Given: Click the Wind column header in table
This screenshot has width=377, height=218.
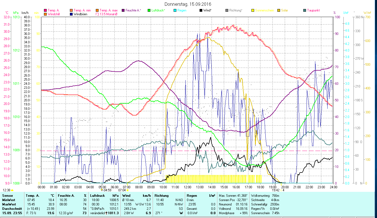Looking at the screenshot, I should coord(126,196).
